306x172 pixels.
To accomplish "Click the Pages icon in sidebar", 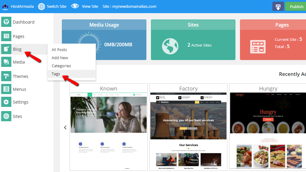I will 6,36.
